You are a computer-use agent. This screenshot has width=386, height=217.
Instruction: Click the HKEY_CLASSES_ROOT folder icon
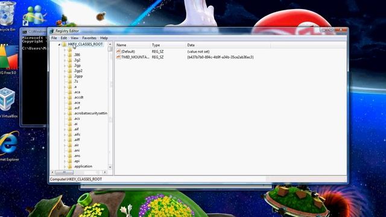pos(65,44)
